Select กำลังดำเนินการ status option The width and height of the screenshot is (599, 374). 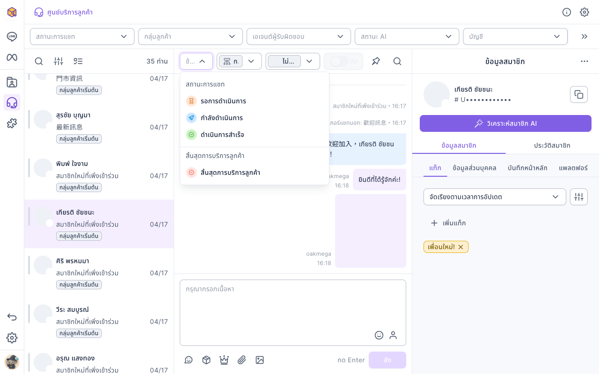click(x=255, y=118)
